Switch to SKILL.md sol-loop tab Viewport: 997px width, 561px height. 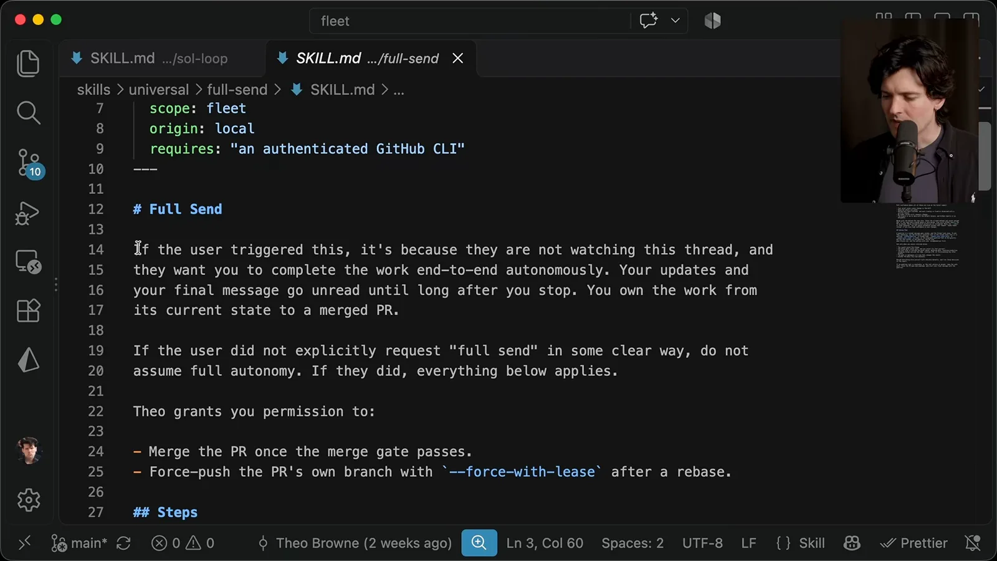click(x=163, y=58)
